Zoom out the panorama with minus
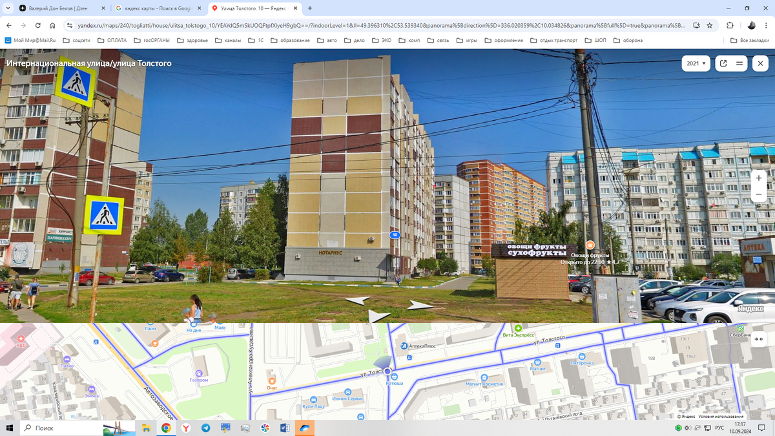775x436 pixels. 759,194
